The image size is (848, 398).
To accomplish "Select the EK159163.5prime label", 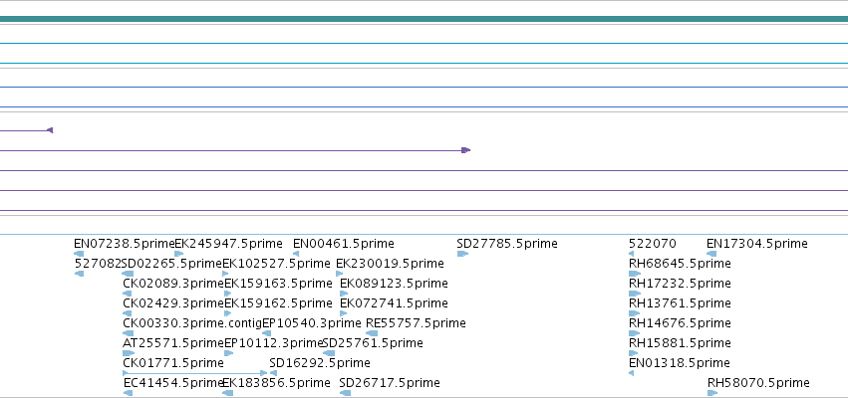I will click(x=279, y=284).
